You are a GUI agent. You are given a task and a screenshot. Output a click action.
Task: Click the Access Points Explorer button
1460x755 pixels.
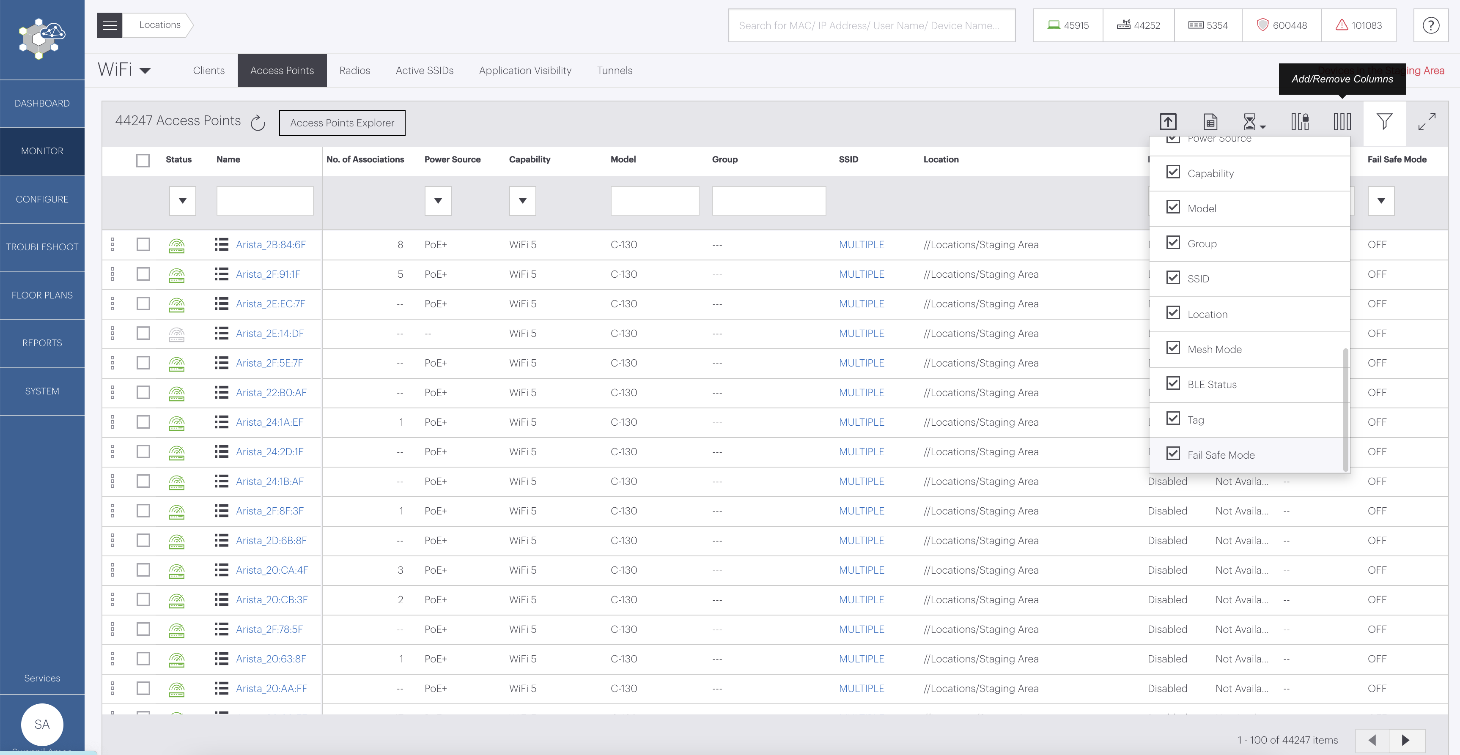click(342, 123)
